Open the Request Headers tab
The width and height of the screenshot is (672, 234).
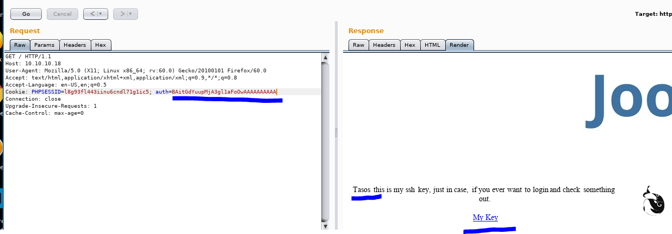click(x=74, y=45)
